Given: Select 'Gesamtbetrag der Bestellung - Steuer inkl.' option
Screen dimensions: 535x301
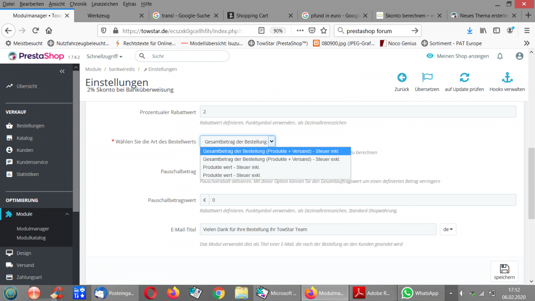Looking at the screenshot, I should point(276,151).
